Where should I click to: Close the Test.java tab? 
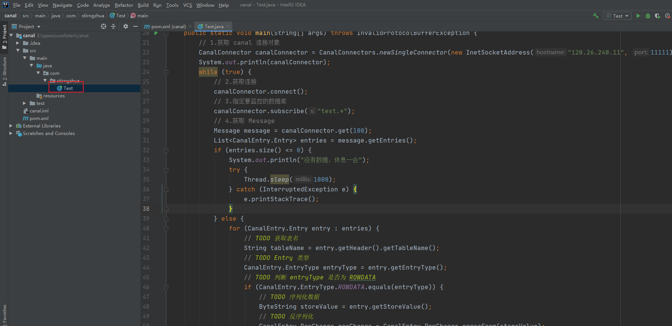(228, 26)
